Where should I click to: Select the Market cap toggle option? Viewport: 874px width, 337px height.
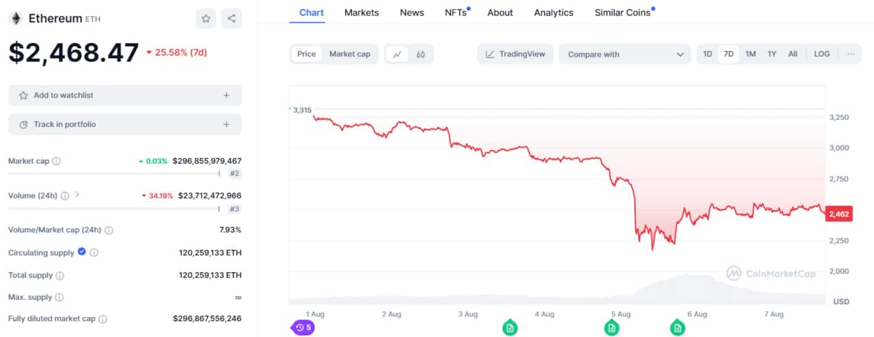click(x=350, y=54)
